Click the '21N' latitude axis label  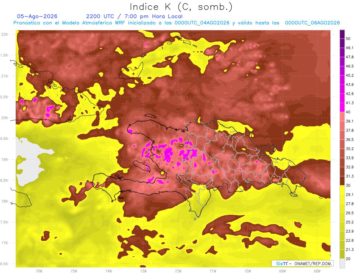pos(4,76)
